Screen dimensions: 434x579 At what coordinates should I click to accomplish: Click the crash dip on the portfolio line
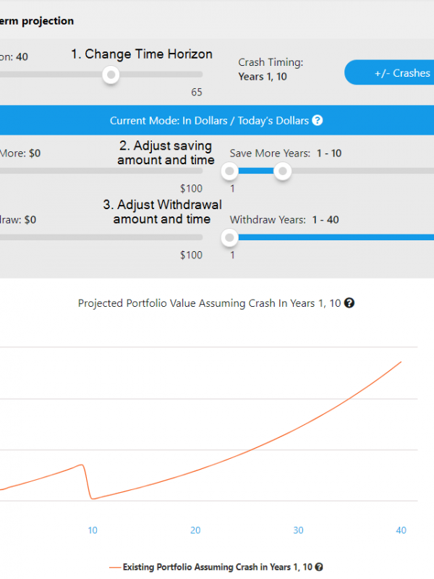point(90,497)
